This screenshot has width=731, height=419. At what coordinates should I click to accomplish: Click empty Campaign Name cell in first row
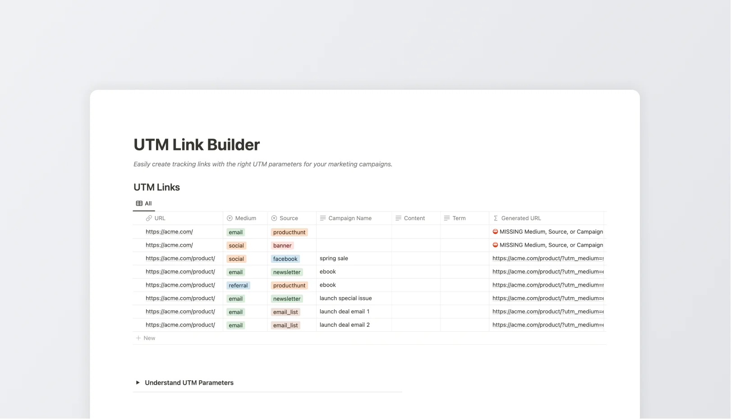coord(354,232)
